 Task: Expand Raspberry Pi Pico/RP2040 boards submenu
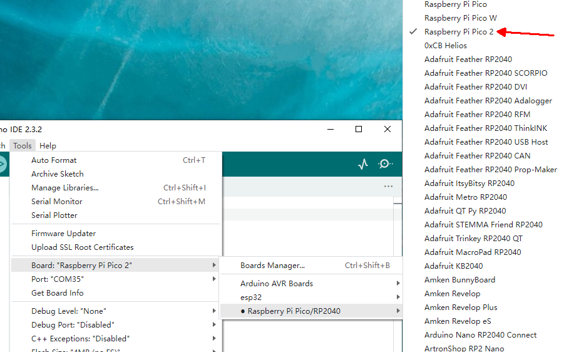[311, 311]
